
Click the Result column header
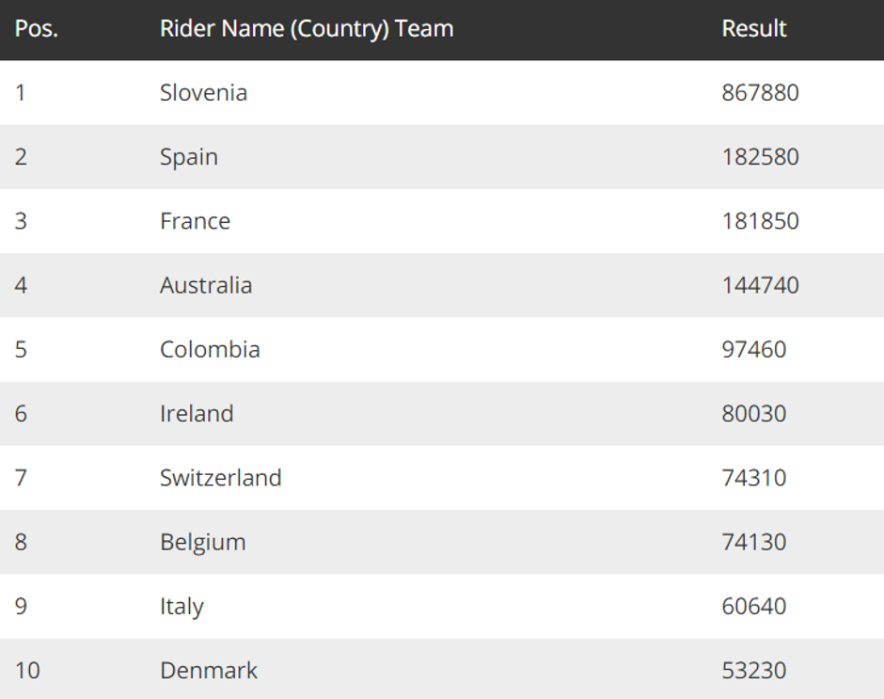pos(754,28)
